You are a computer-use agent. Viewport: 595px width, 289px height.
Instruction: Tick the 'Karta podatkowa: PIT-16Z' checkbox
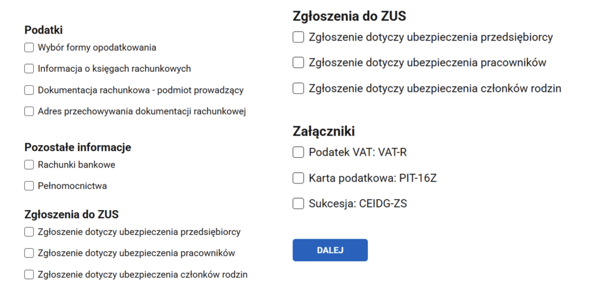click(x=298, y=178)
